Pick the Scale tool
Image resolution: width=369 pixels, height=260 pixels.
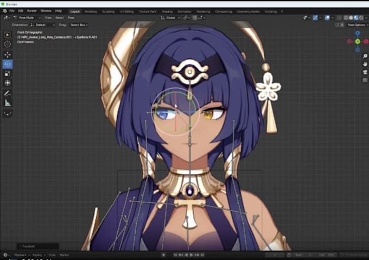[8, 74]
